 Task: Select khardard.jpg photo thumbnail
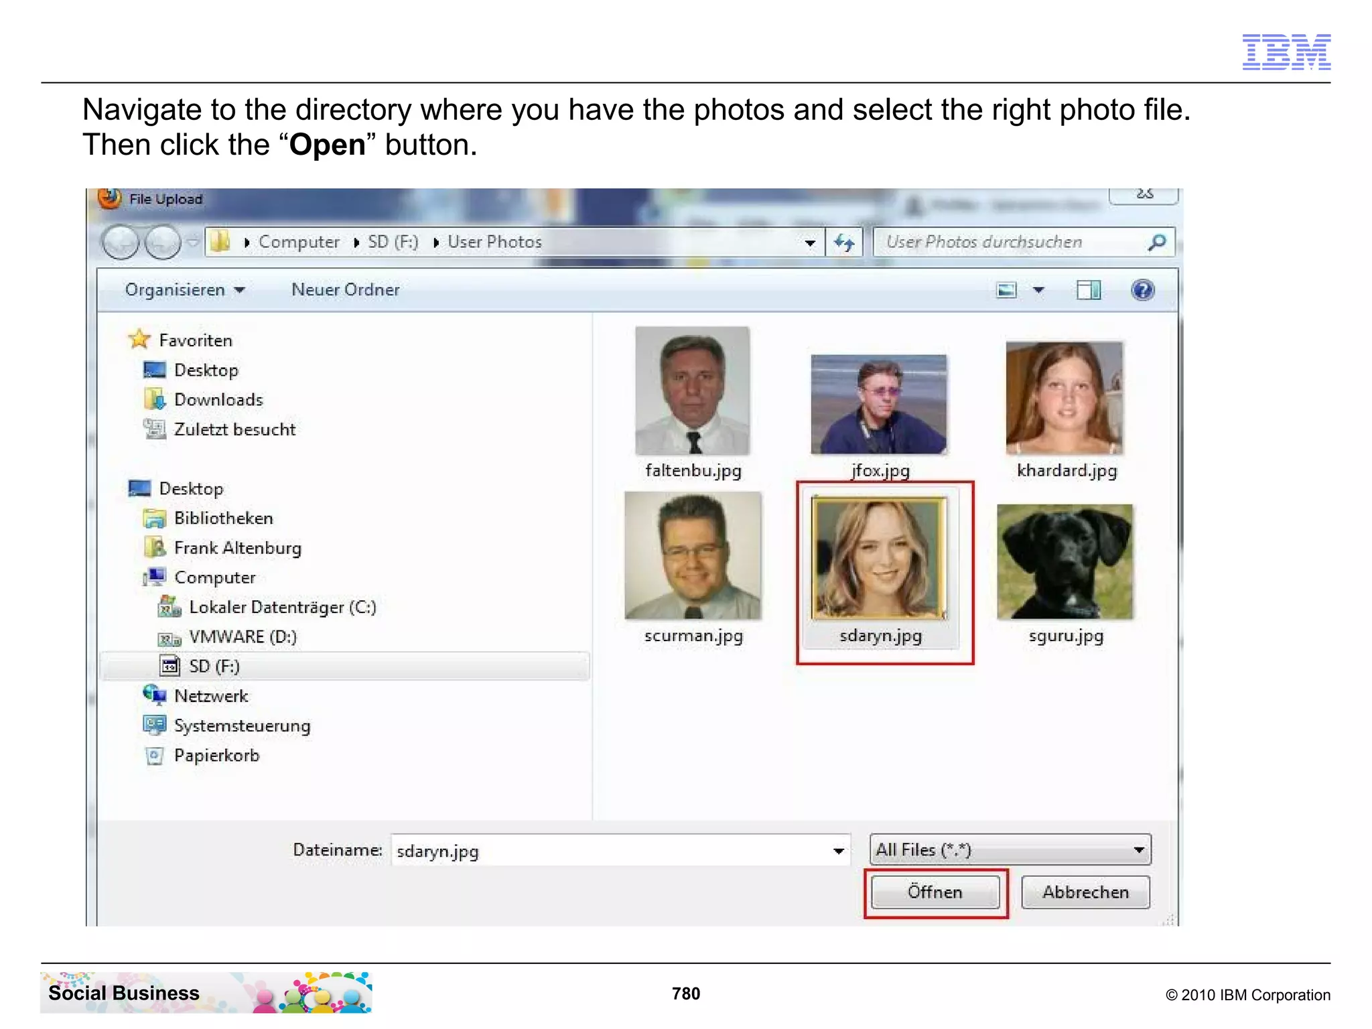click(x=1065, y=398)
